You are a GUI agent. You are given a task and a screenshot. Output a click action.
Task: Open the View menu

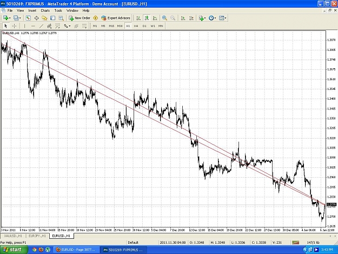coord(20,11)
